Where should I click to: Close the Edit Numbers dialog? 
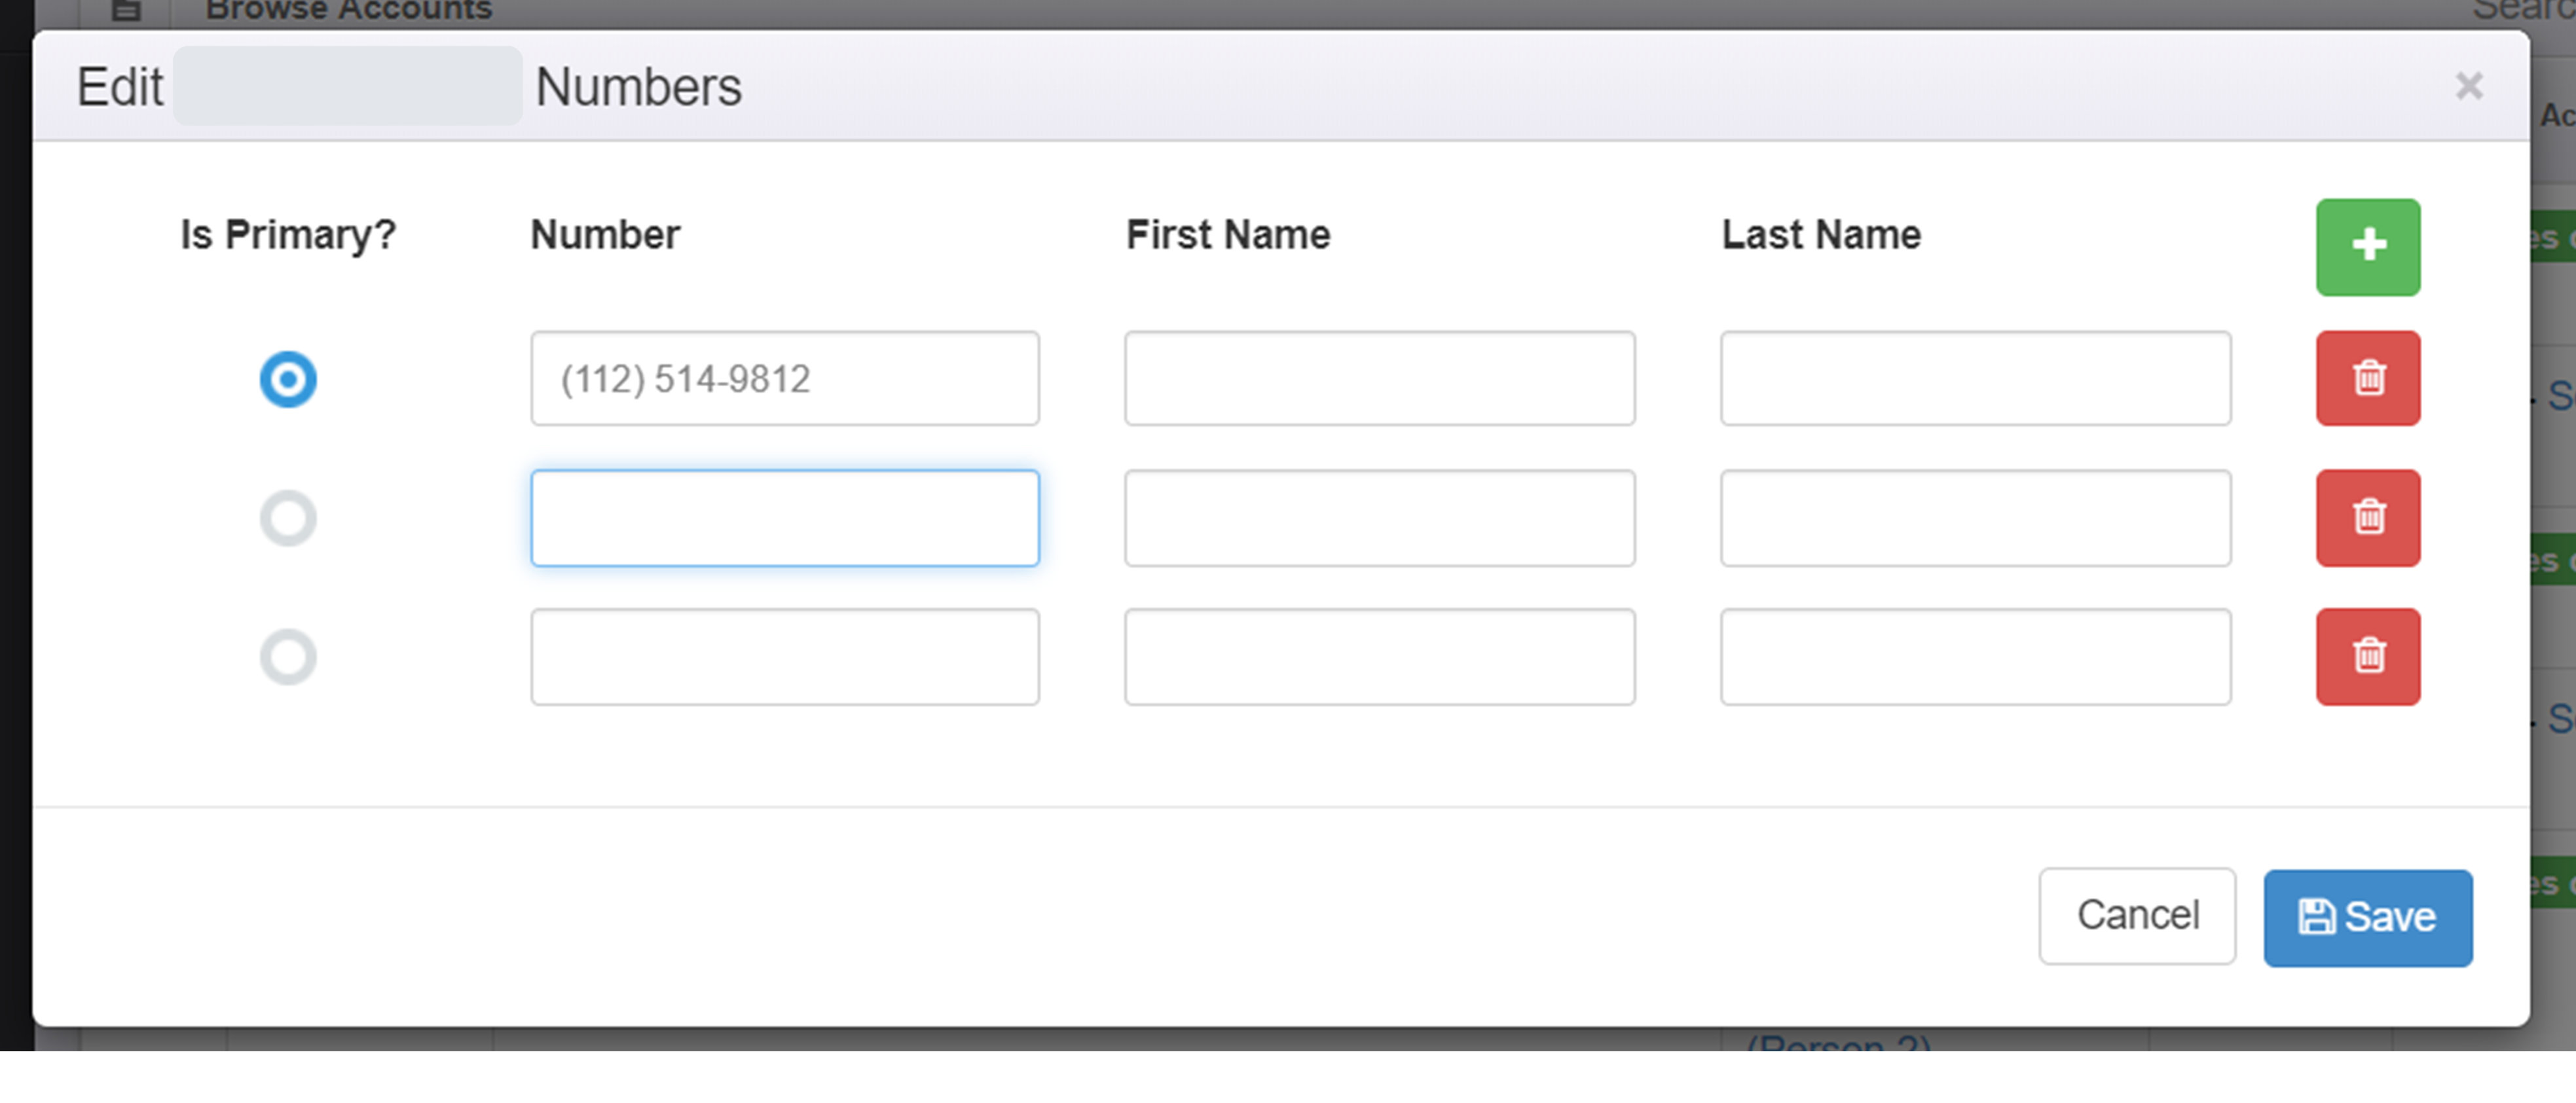(x=2468, y=86)
